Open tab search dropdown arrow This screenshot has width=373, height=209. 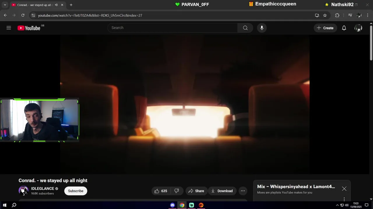[5, 5]
